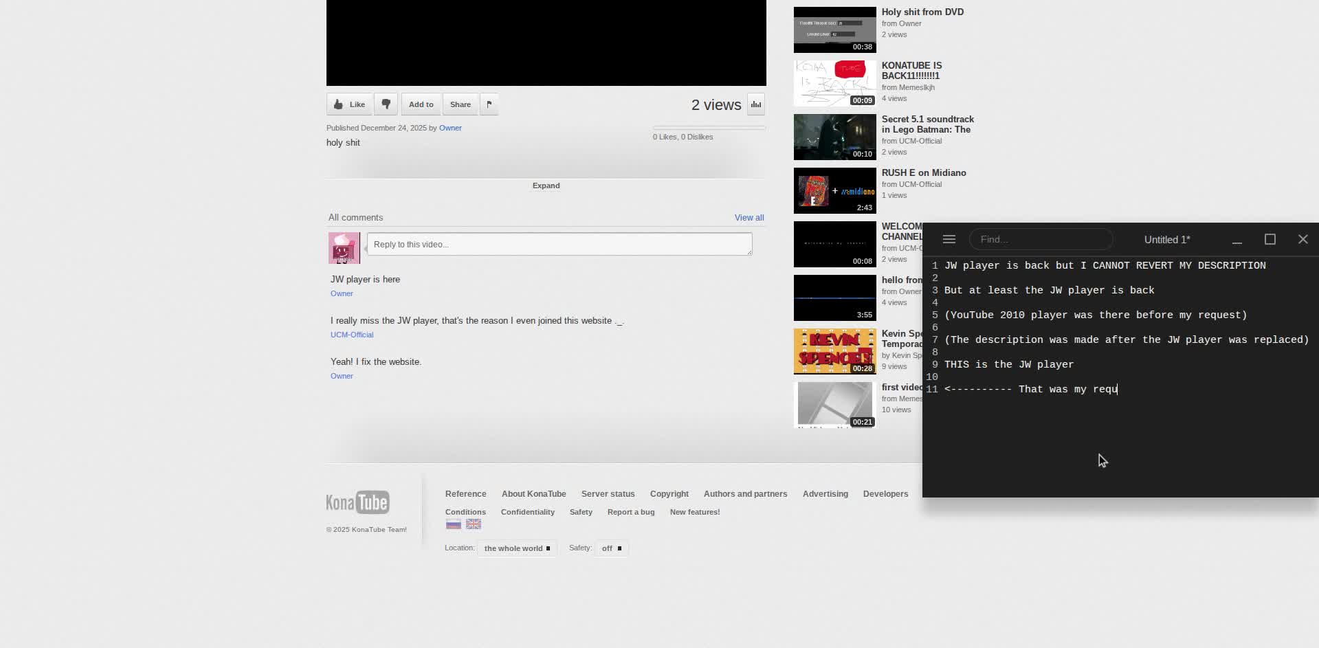Open the 'Add to' menu
Viewport: 1319px width, 648px height.
(421, 104)
